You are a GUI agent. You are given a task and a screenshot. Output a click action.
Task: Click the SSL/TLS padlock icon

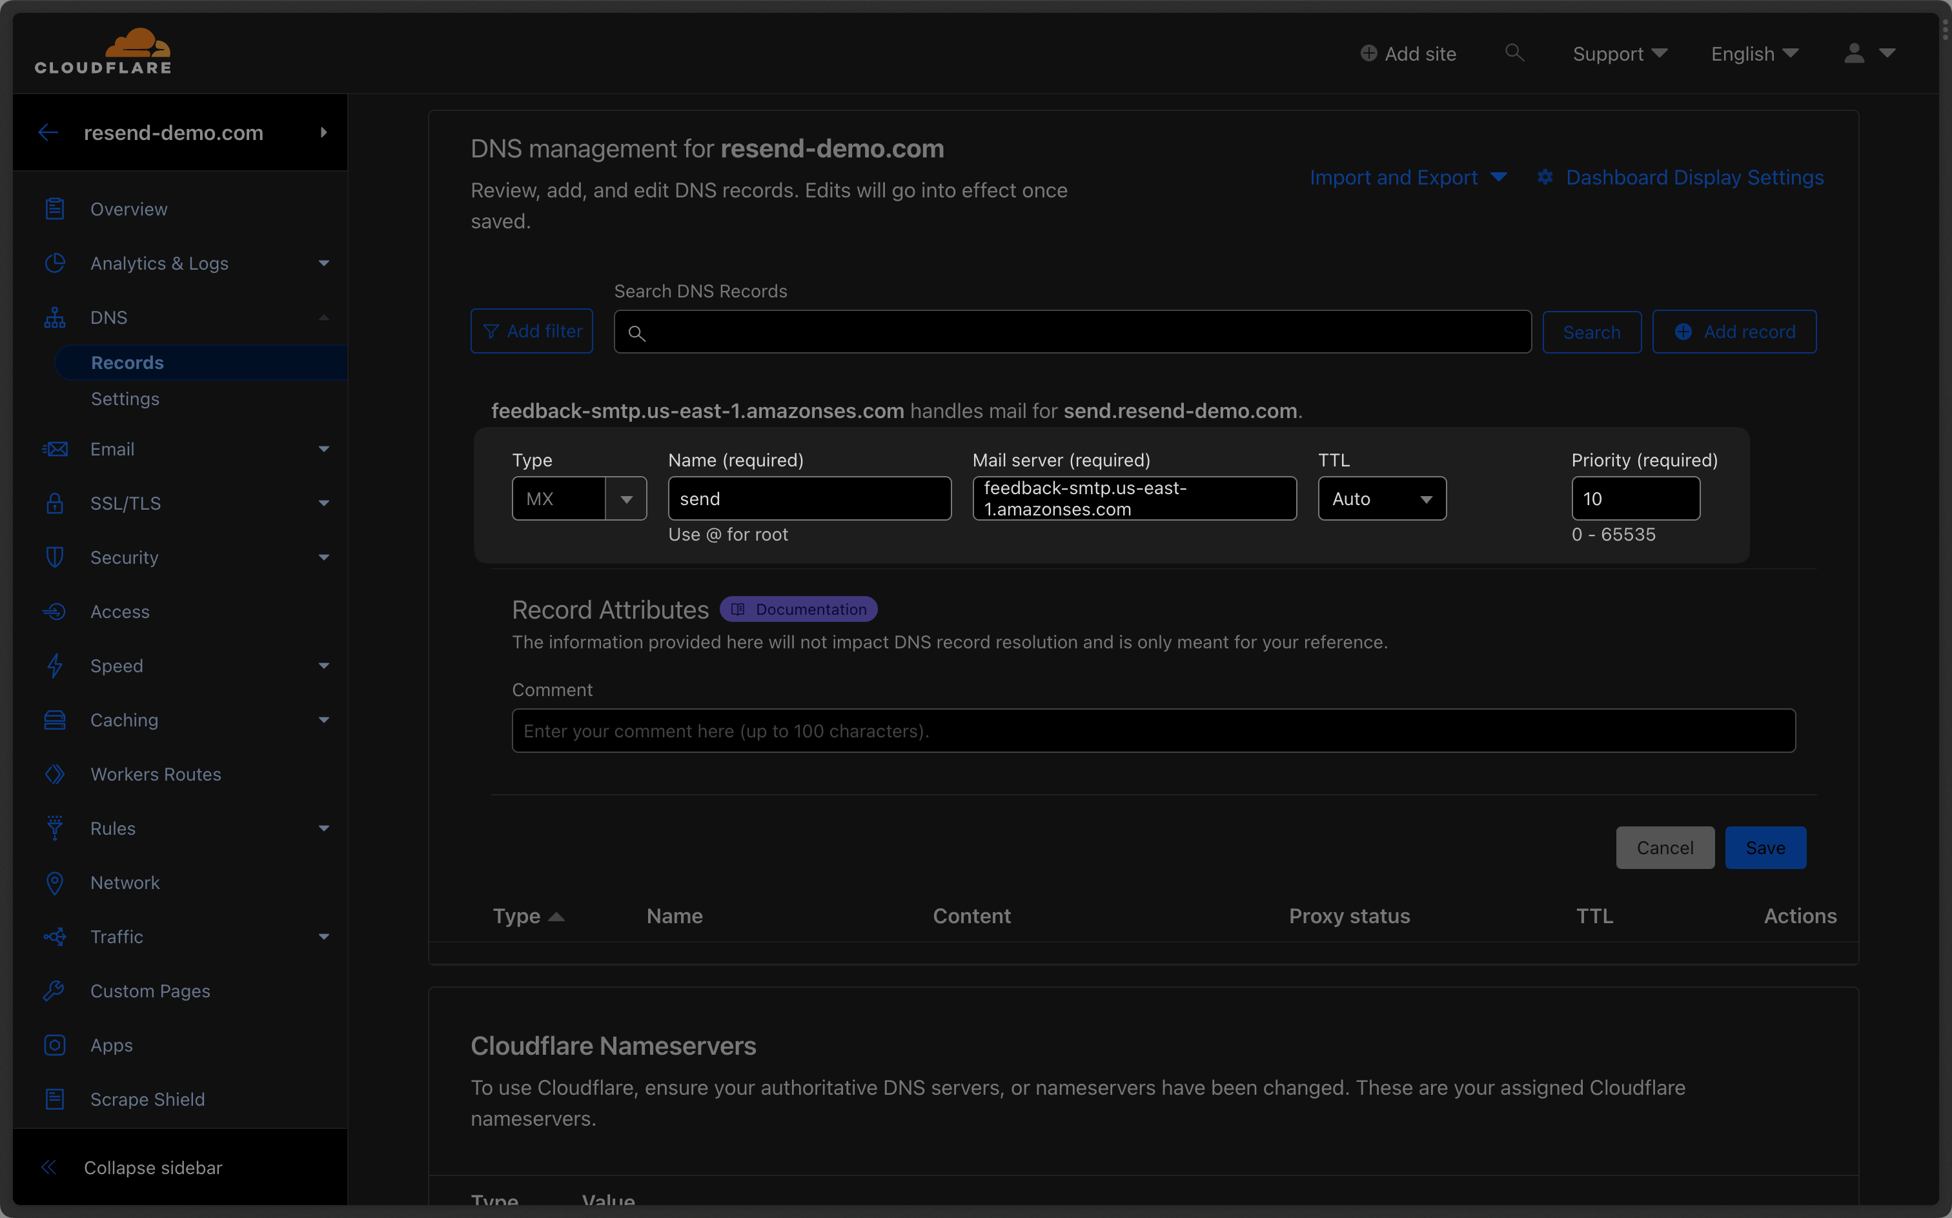pos(55,503)
